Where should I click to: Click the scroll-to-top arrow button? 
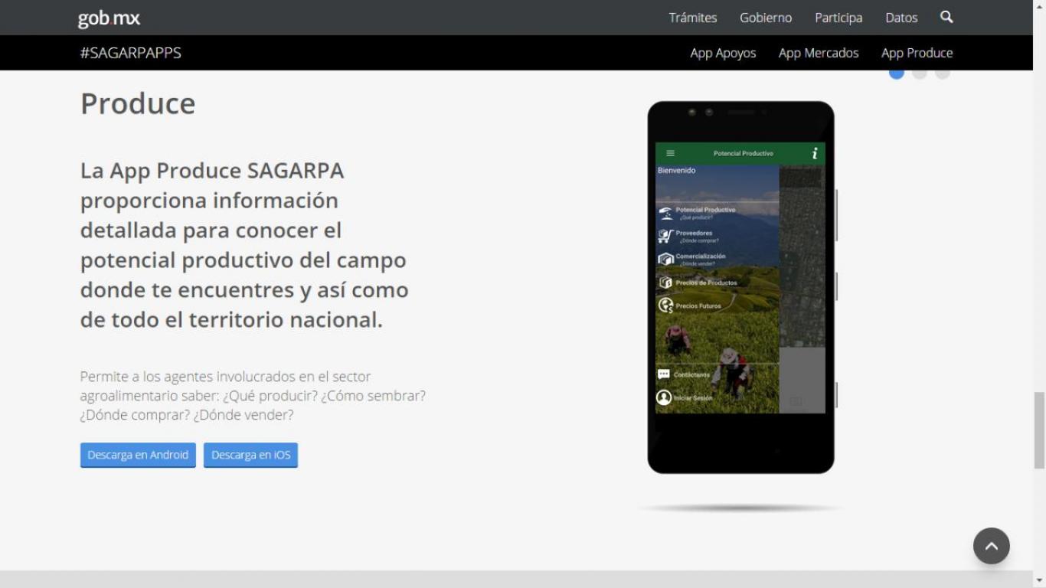coord(992,546)
